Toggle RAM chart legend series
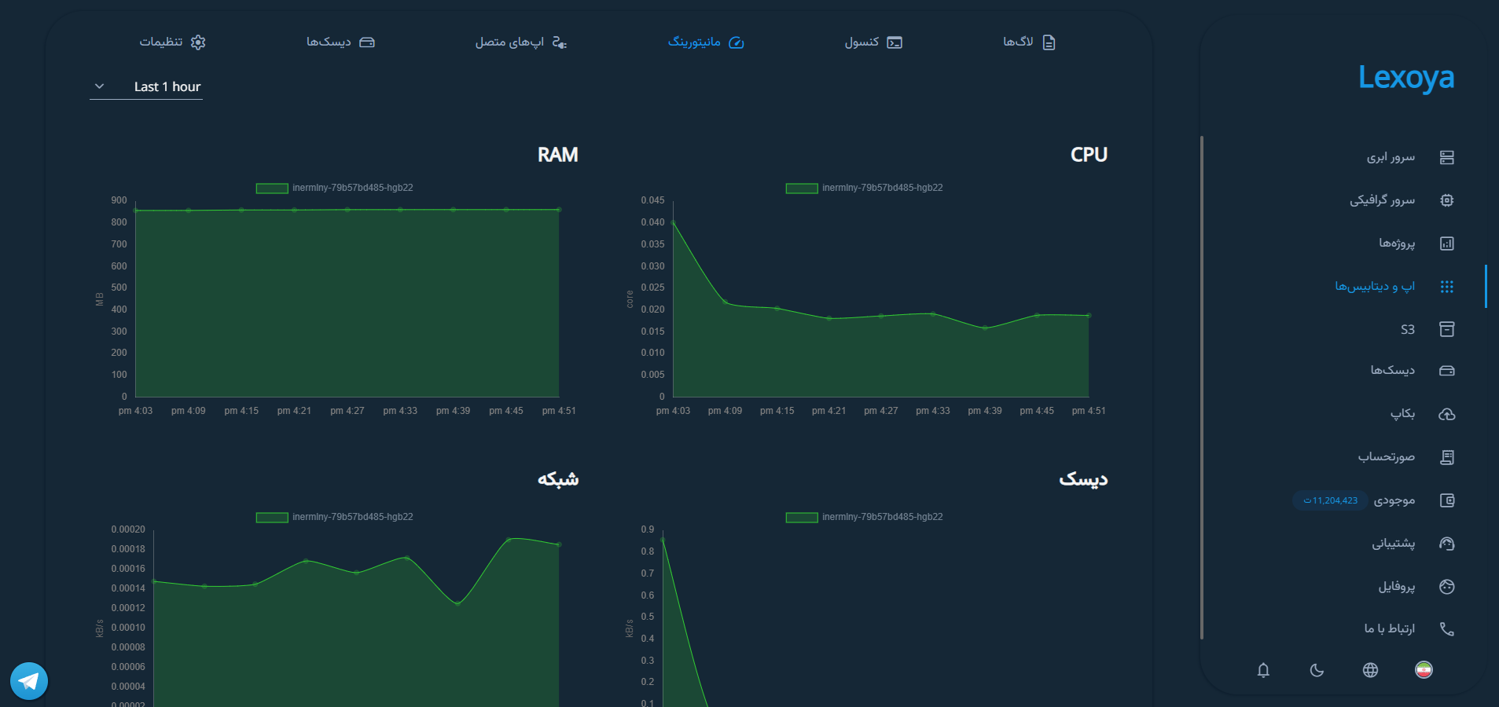 pos(334,188)
